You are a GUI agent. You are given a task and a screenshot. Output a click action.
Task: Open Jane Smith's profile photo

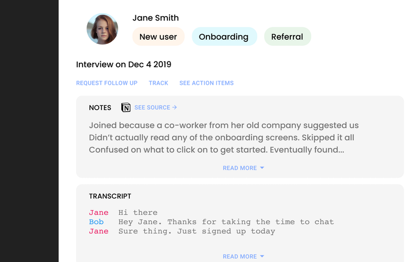[102, 29]
